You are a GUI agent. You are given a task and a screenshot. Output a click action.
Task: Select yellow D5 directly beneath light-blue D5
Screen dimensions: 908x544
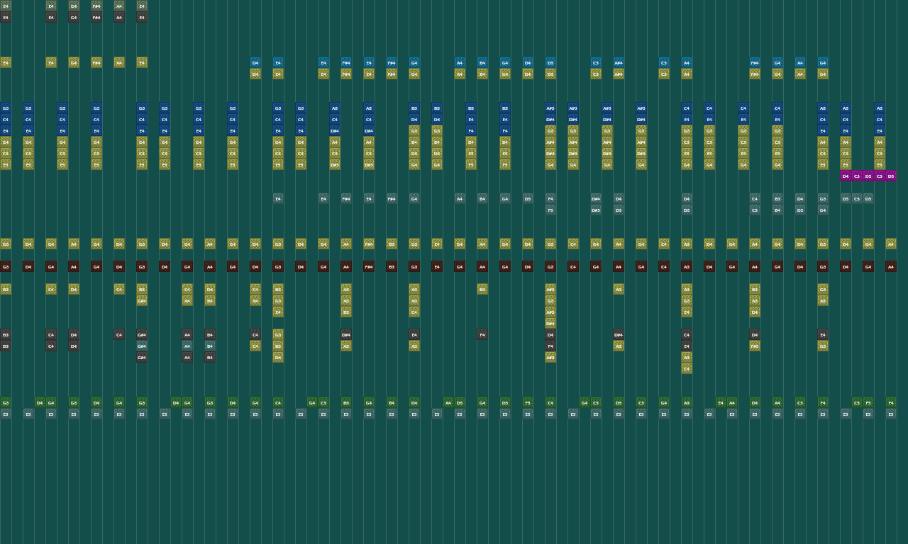[x=550, y=74]
